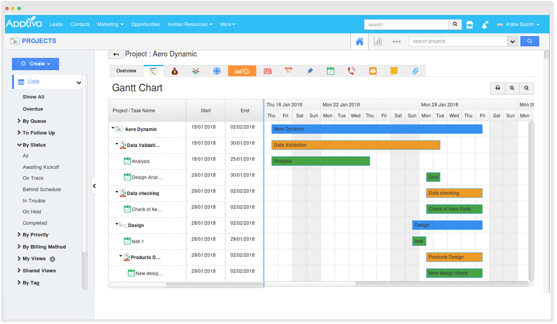Expand the By Priority list
The image size is (557, 324).
click(x=35, y=235)
